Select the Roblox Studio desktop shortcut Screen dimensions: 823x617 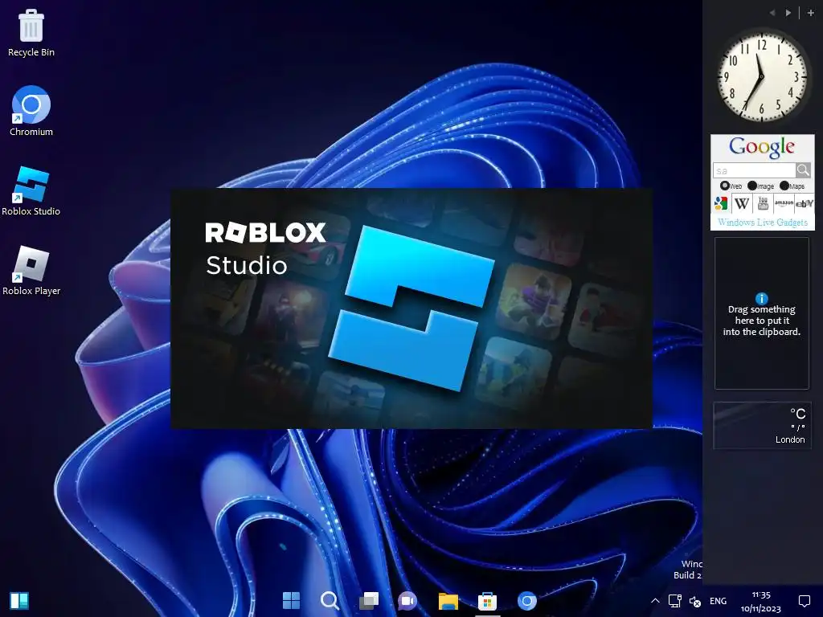[x=31, y=191]
